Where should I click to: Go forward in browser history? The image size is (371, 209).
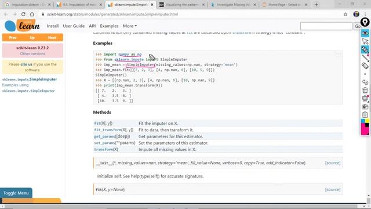click(x=14, y=14)
